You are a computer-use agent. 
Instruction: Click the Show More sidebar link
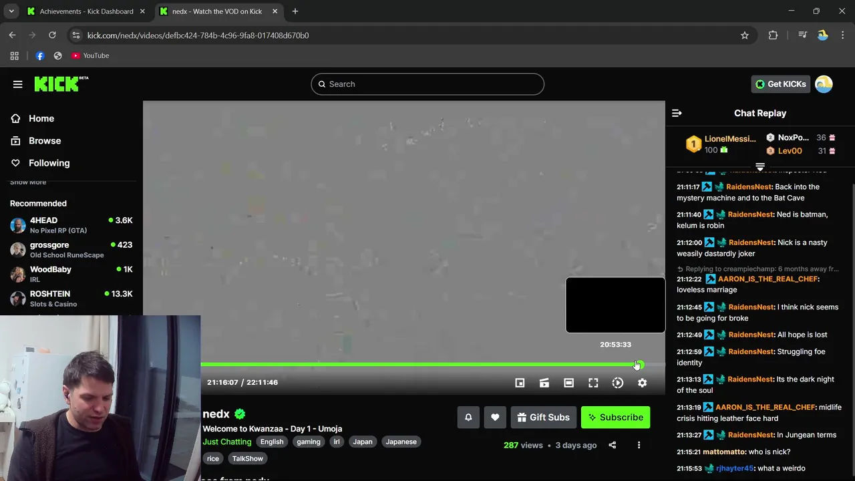point(28,182)
